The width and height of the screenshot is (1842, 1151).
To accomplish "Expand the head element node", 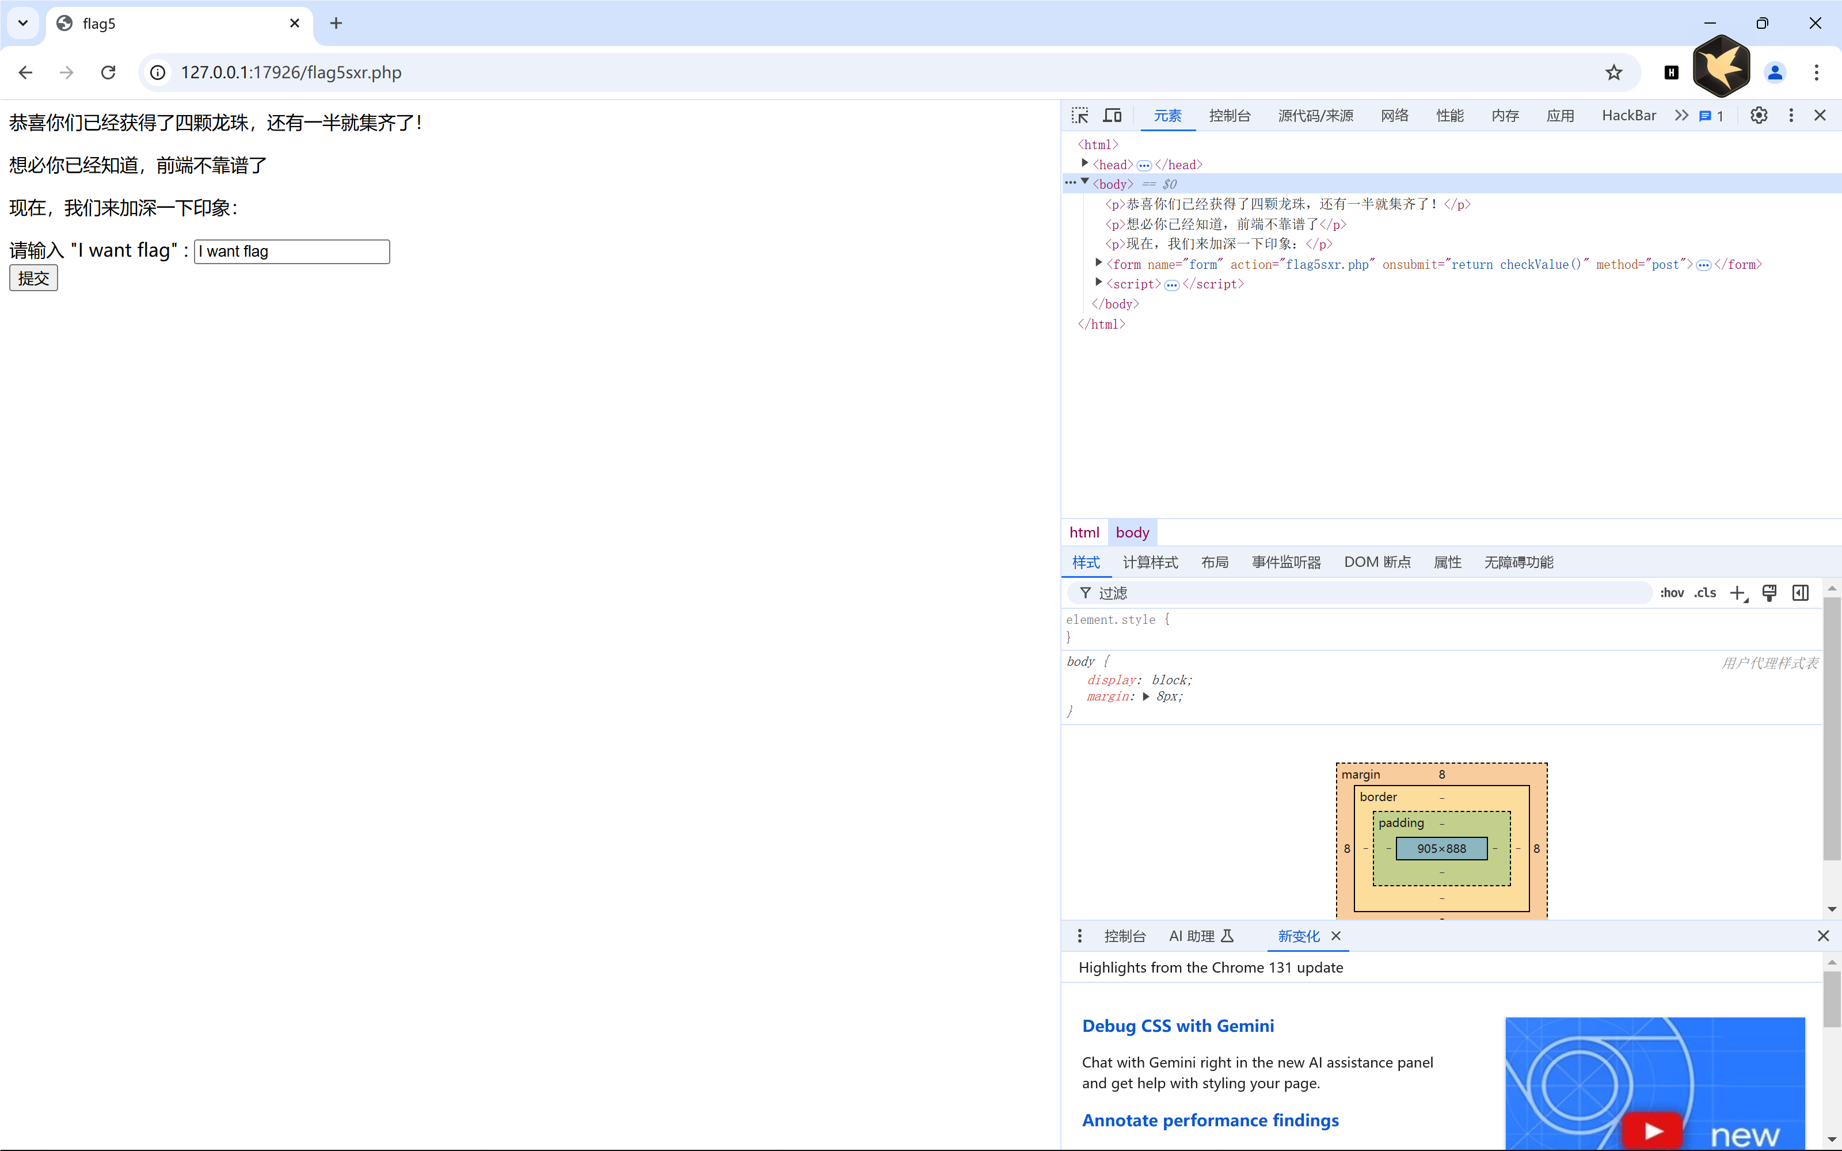I will click(1084, 163).
